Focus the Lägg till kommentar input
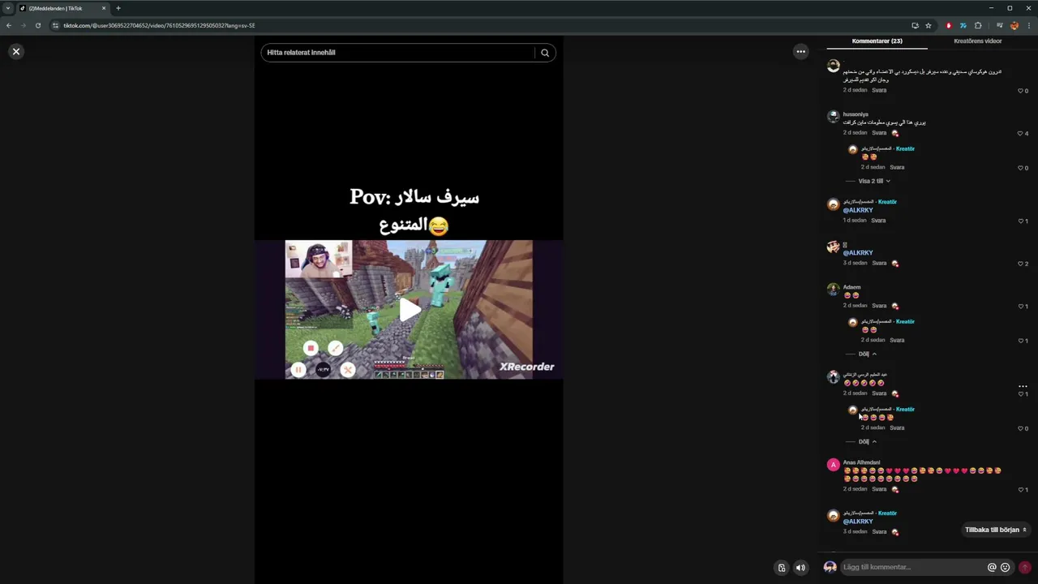Screen dimensions: 1038x584 pyautogui.click(x=912, y=567)
